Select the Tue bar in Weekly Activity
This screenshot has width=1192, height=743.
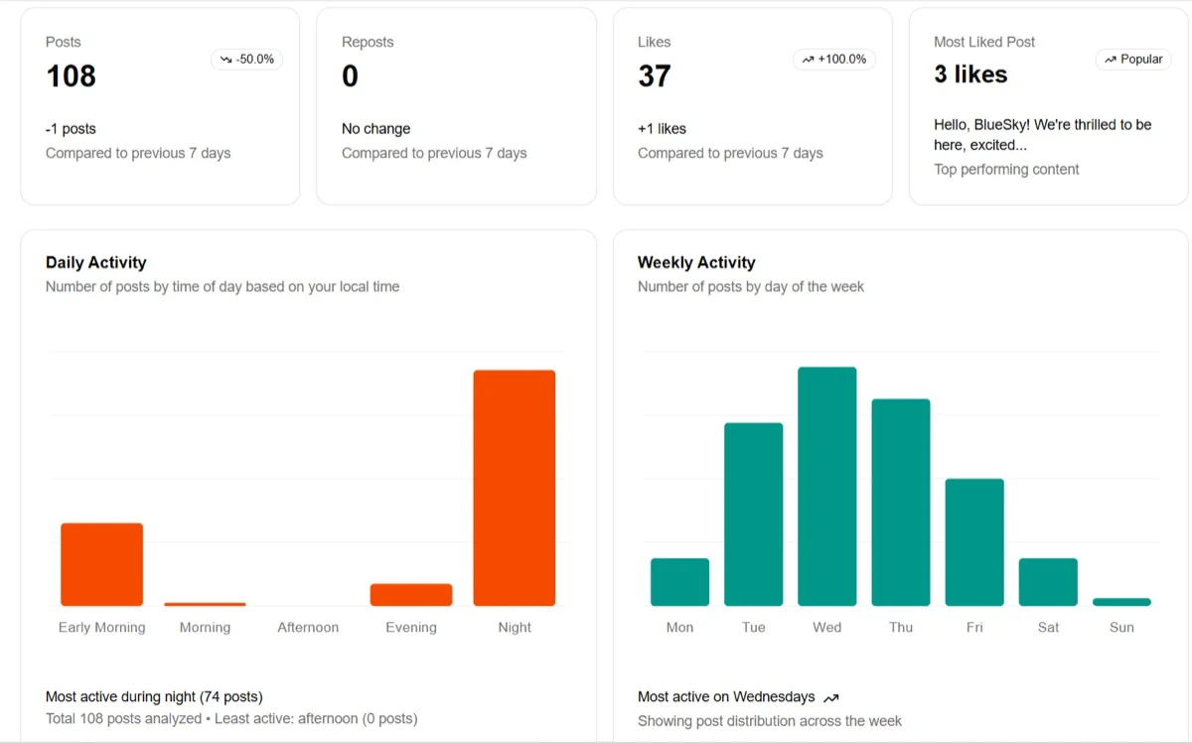point(754,515)
